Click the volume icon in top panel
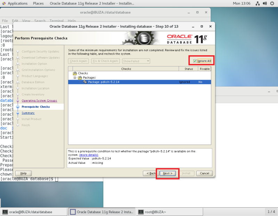The width and height of the screenshot is (278, 216). click(x=265, y=3)
